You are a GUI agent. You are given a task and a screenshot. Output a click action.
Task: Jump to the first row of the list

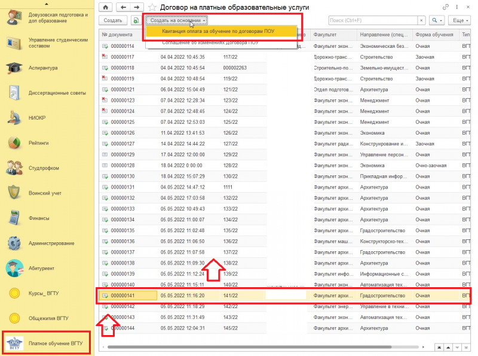(439, 348)
